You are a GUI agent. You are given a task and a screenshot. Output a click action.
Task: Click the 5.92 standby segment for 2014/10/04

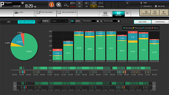(133, 37)
